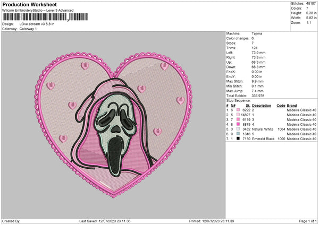Click the pink swatch for stop 3
This screenshot has width=319, height=225.
[238, 119]
